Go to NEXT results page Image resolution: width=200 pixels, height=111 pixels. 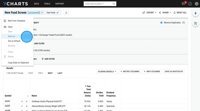50,73
